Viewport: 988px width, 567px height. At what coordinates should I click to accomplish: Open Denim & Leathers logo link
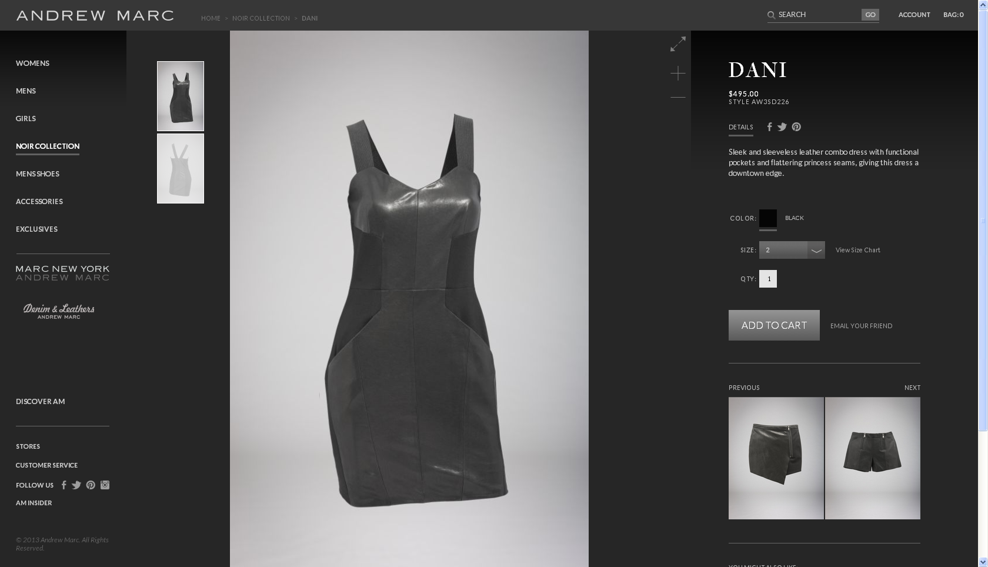59,311
